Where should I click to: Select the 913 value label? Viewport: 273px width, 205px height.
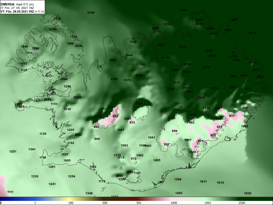tap(132, 122)
